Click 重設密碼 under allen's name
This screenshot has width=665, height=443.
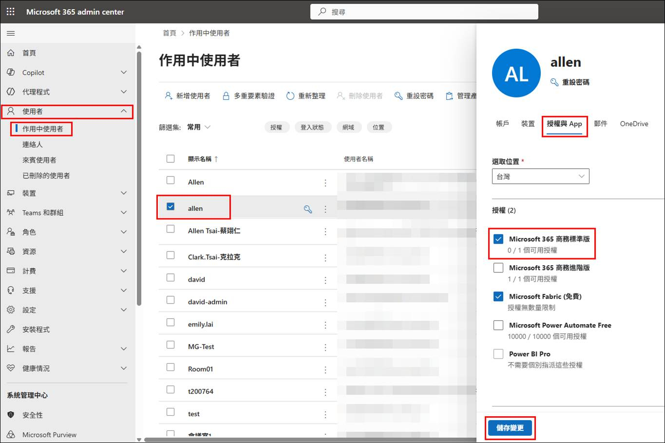click(x=570, y=82)
